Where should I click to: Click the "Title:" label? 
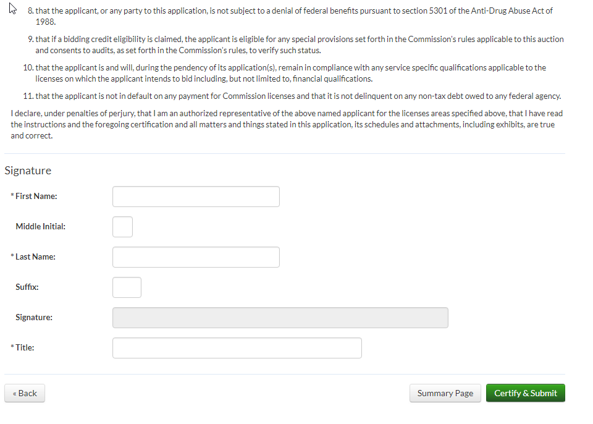pos(25,348)
